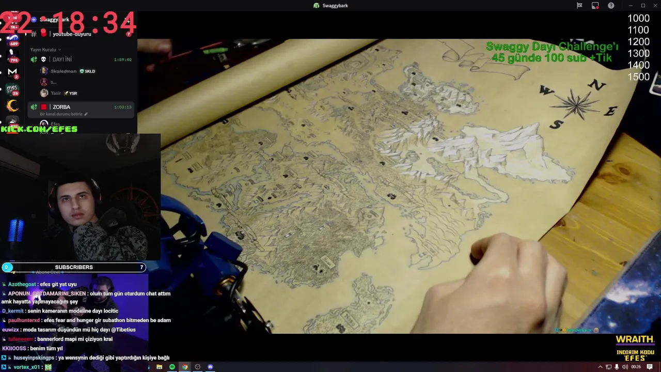Click chat username huseyinpskingps

[x=34, y=358]
